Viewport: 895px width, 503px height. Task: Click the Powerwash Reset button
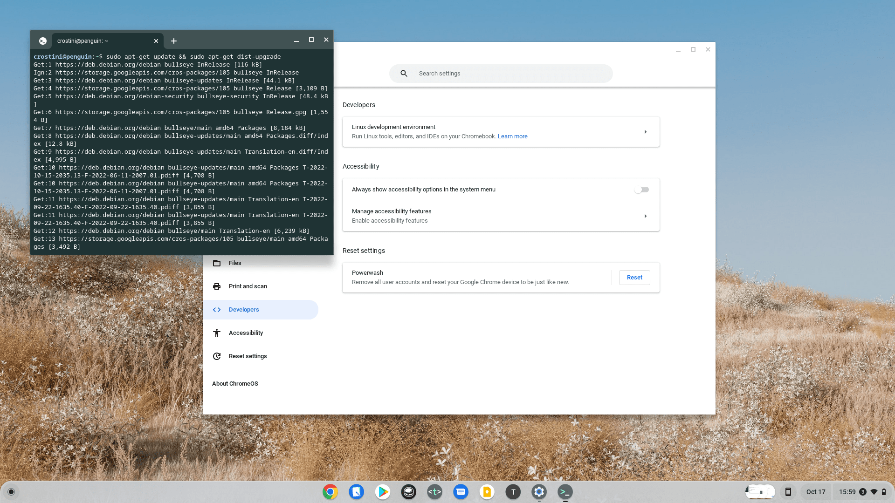[634, 277]
